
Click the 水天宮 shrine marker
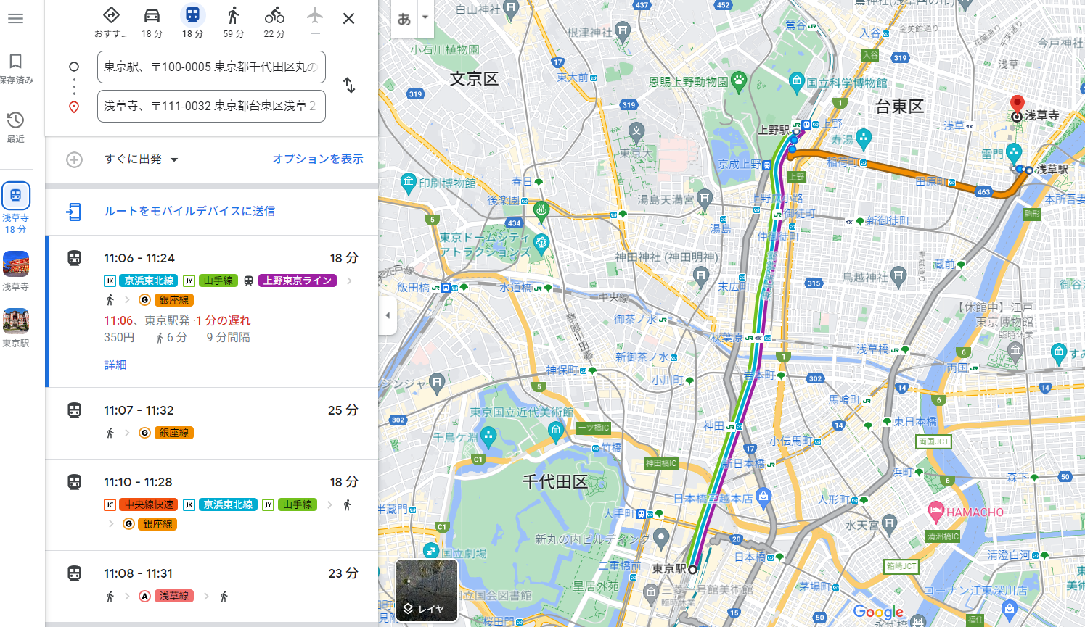(890, 523)
